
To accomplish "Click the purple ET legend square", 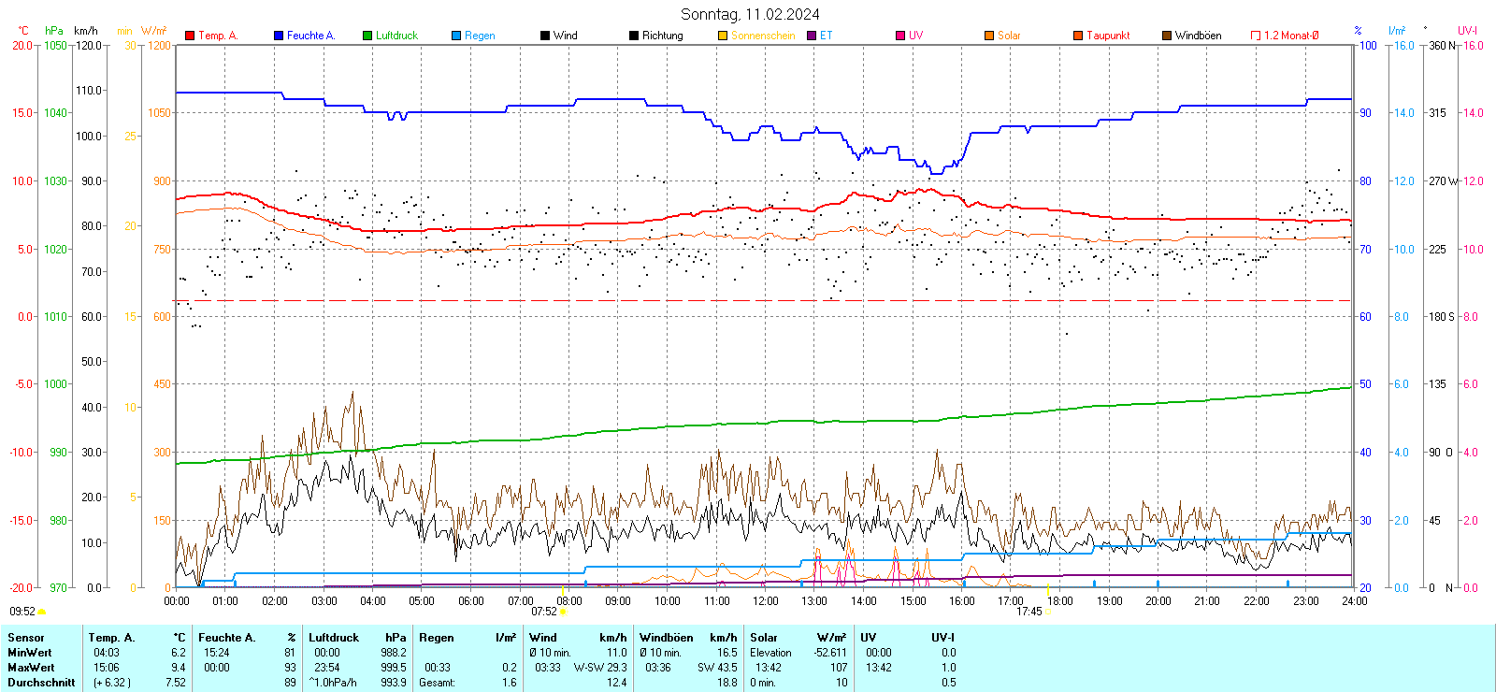I will (x=812, y=36).
